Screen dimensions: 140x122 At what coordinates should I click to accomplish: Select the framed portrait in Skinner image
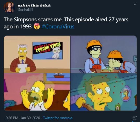[126, 94]
